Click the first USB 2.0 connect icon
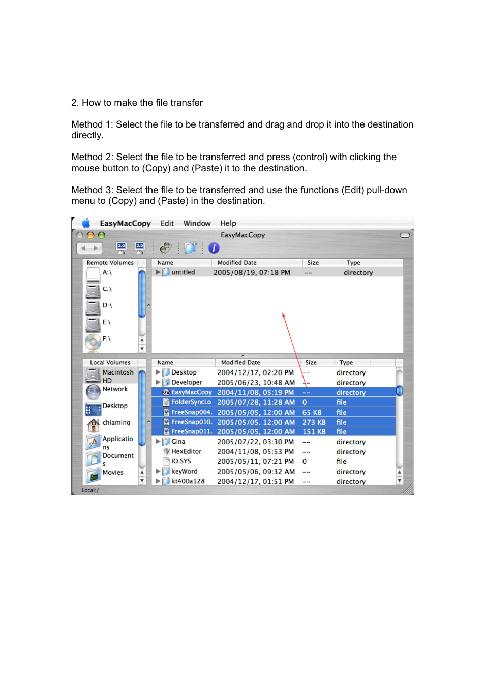This screenshot has height=686, width=485. pos(122,248)
